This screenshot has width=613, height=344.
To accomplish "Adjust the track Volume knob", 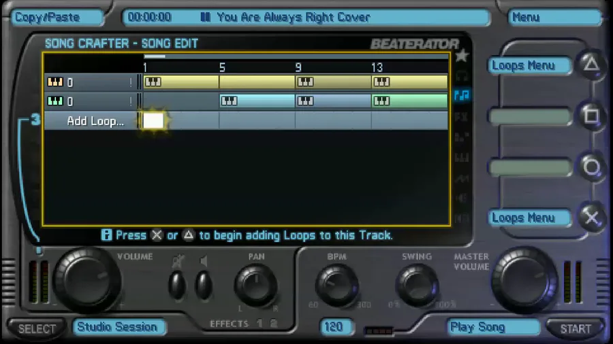I will (87, 280).
